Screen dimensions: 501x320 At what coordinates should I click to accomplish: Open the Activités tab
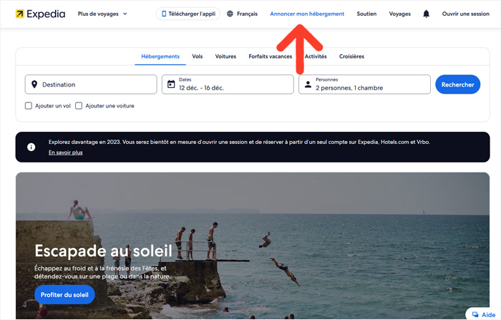pos(316,57)
